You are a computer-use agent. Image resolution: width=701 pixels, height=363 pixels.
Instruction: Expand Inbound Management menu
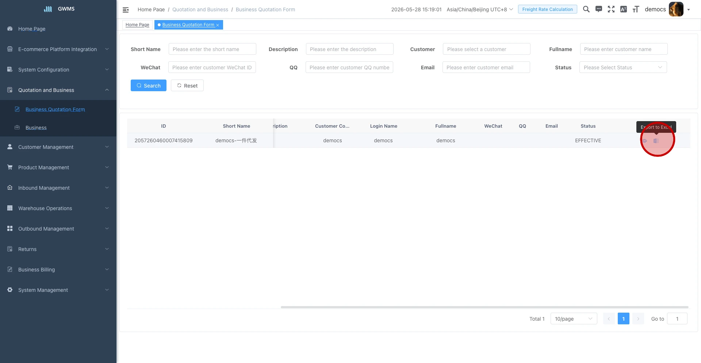coord(58,188)
